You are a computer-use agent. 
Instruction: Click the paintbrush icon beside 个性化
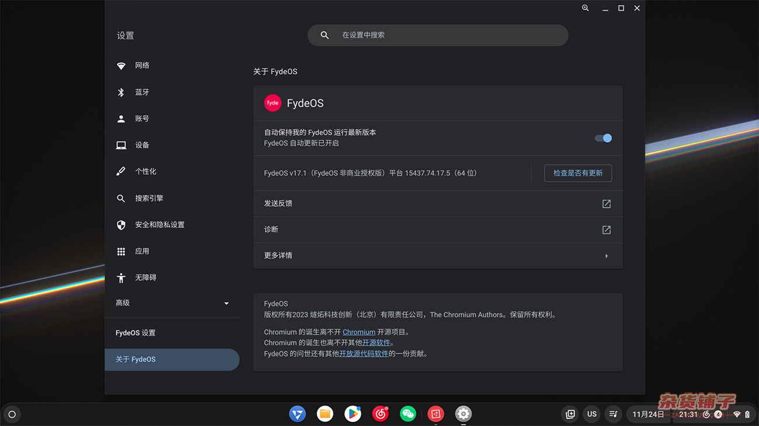point(121,171)
